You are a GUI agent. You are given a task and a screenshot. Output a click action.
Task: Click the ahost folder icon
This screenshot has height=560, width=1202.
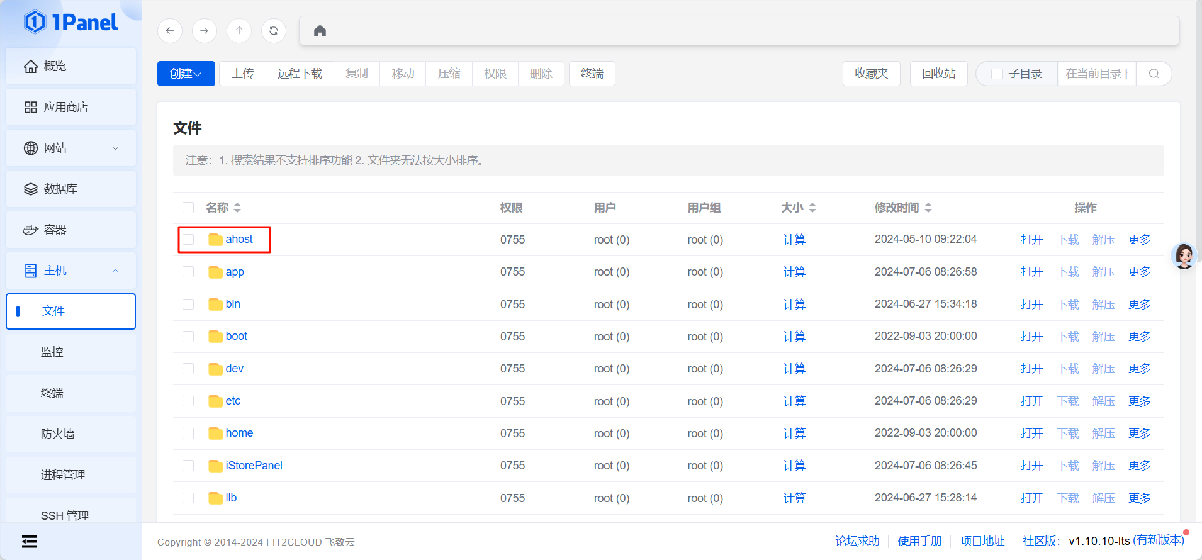[x=215, y=240]
